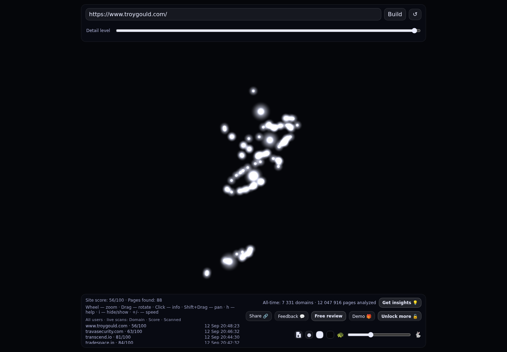Image resolution: width=507 pixels, height=352 pixels.
Task: Click the round dot icon button
Action: (x=309, y=335)
